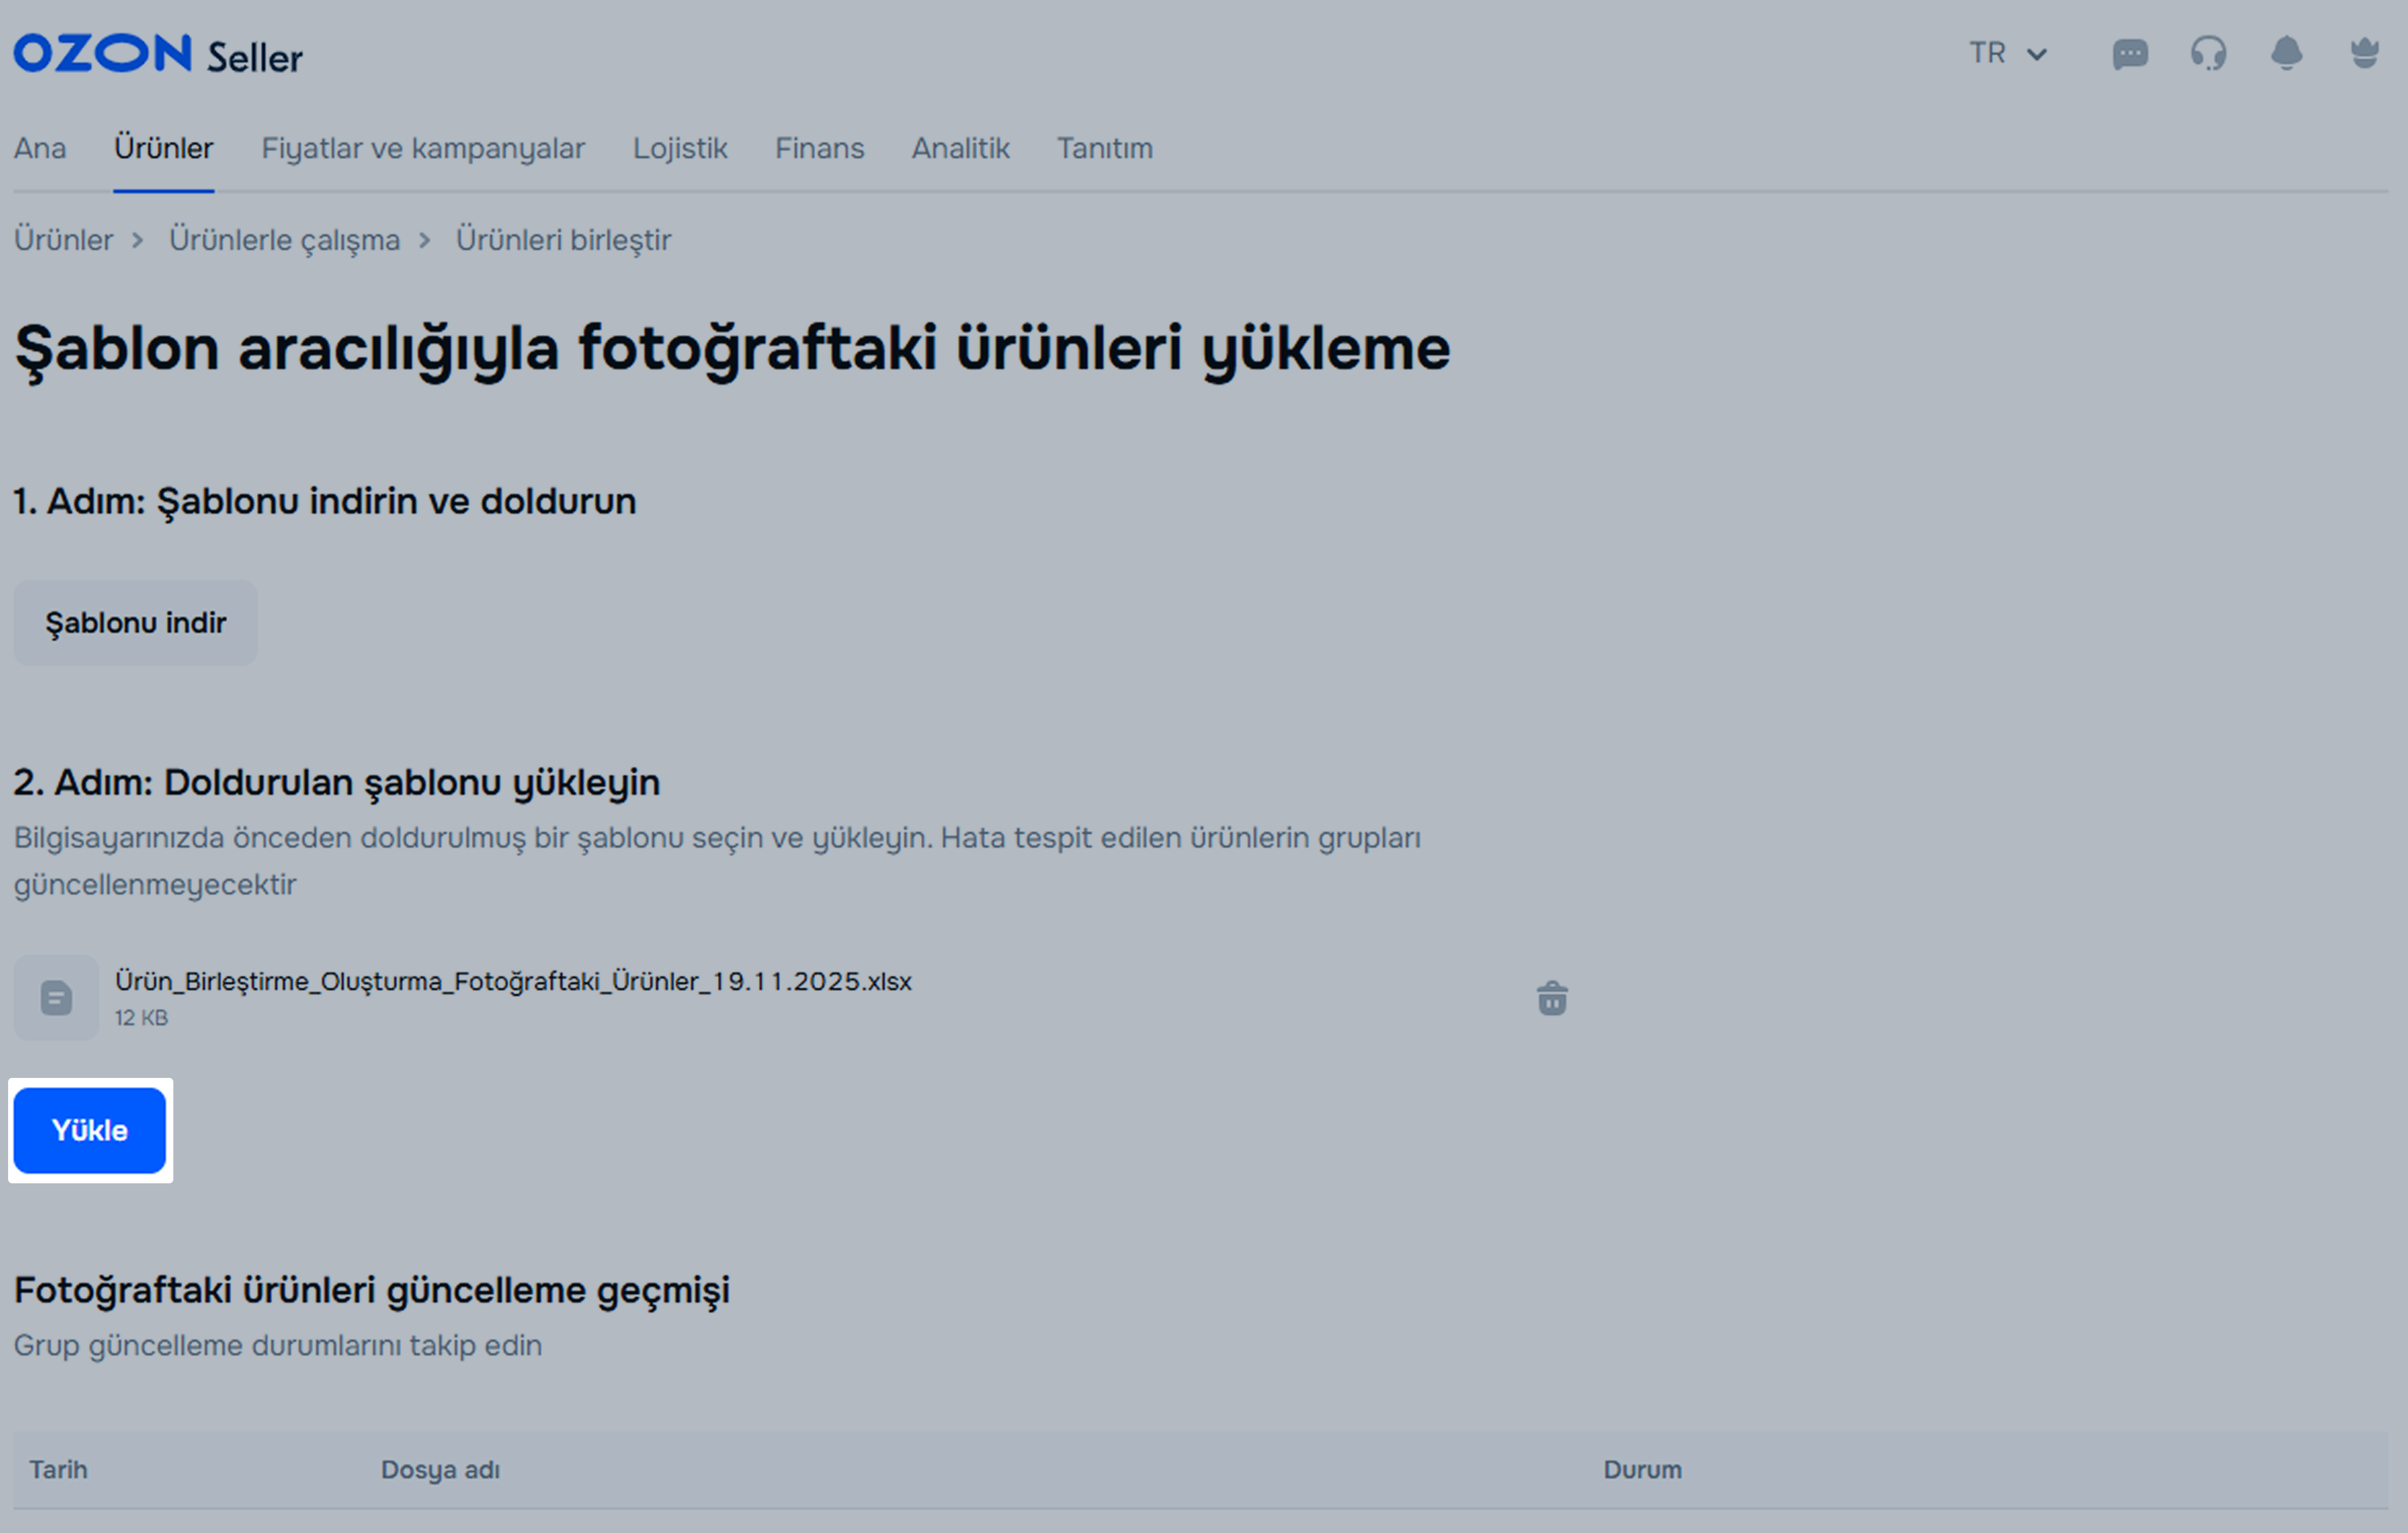
Task: Open Fiyatlar ve kampanyalar tab
Action: pyautogui.click(x=423, y=149)
